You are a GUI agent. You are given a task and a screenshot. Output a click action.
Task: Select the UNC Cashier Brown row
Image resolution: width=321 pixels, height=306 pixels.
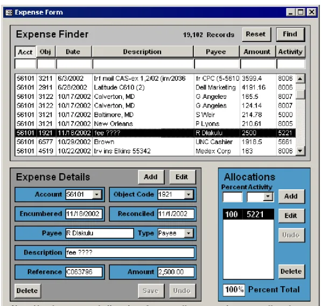click(155, 142)
